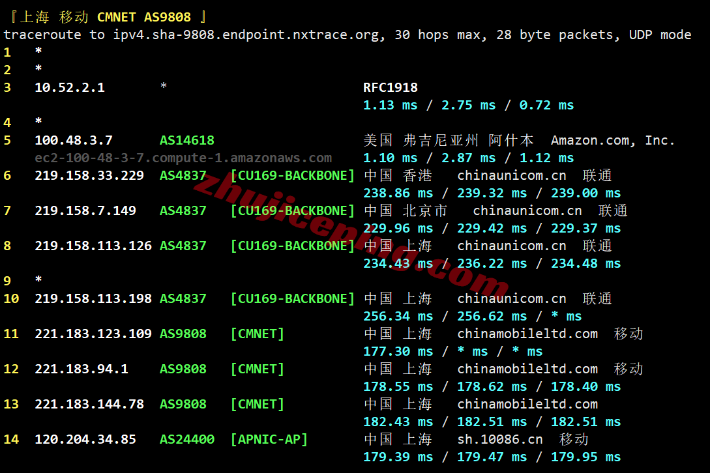The image size is (710, 473).
Task: Click the RFC1918 label
Action: coord(391,87)
